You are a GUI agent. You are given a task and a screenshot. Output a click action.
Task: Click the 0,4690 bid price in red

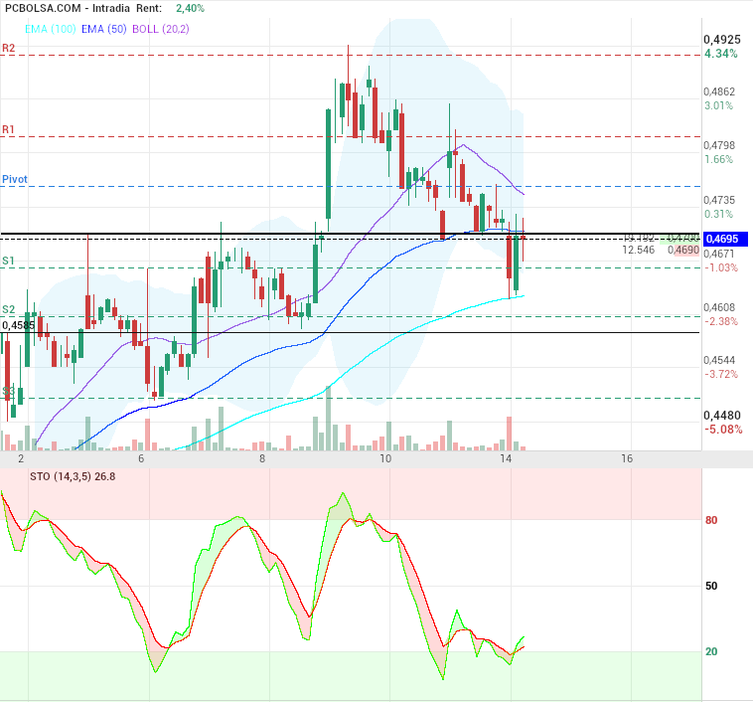[x=681, y=250]
